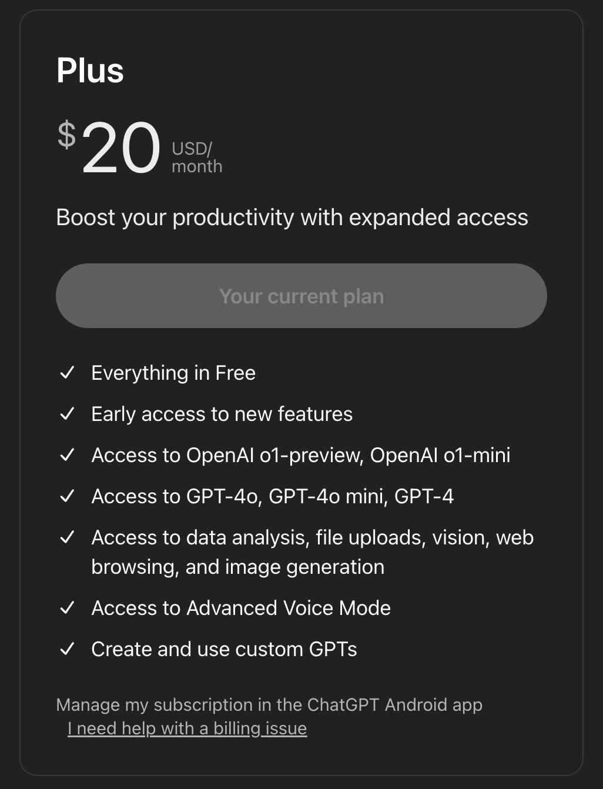
Task: Select 'Boost your productivity with expanded access' tagline
Action: (x=292, y=218)
